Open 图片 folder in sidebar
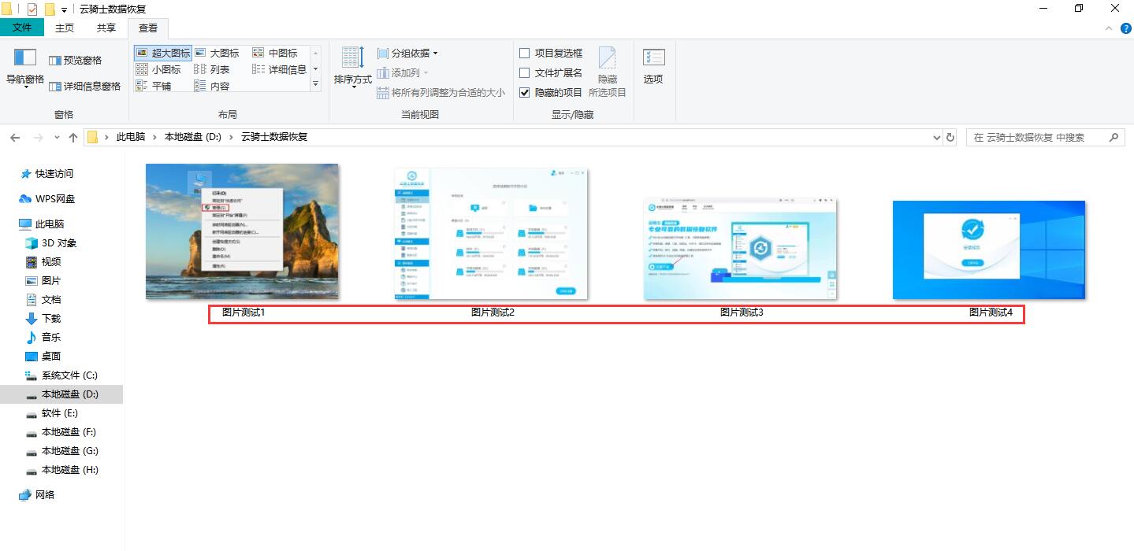The height and width of the screenshot is (551, 1134). (43, 280)
